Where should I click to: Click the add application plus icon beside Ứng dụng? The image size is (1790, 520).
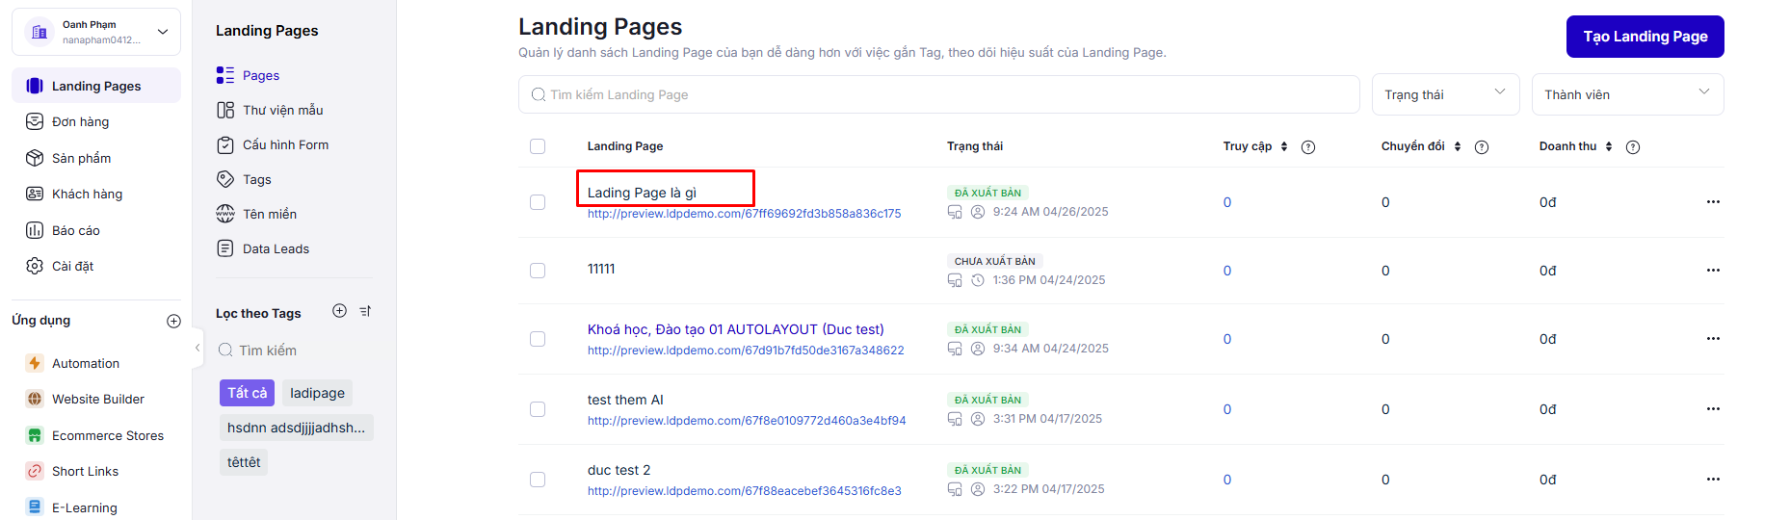point(173,322)
